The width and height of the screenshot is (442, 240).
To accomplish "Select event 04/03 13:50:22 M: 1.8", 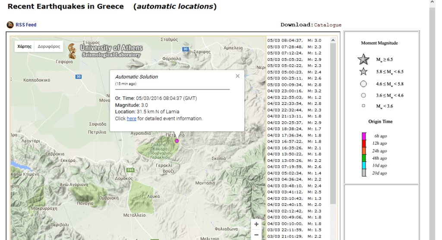I will [294, 154].
